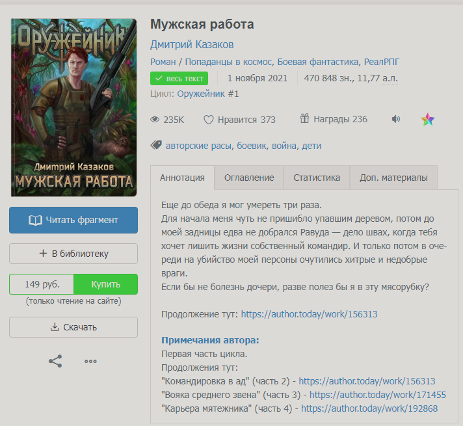Switch to the Оглавление tab

[x=248, y=178]
